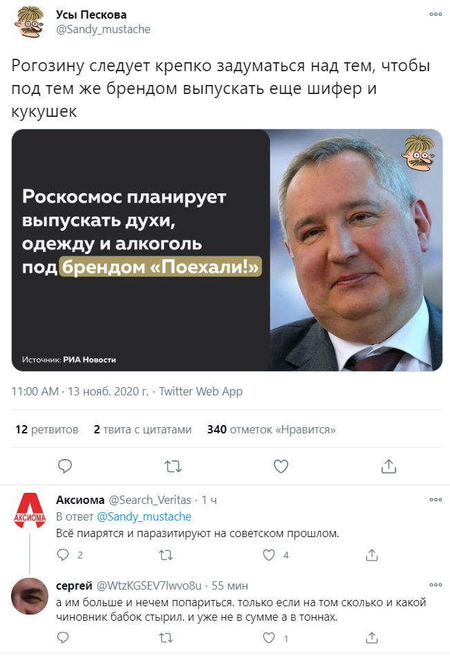Share the main tweet
The image size is (450, 656).
388,466
